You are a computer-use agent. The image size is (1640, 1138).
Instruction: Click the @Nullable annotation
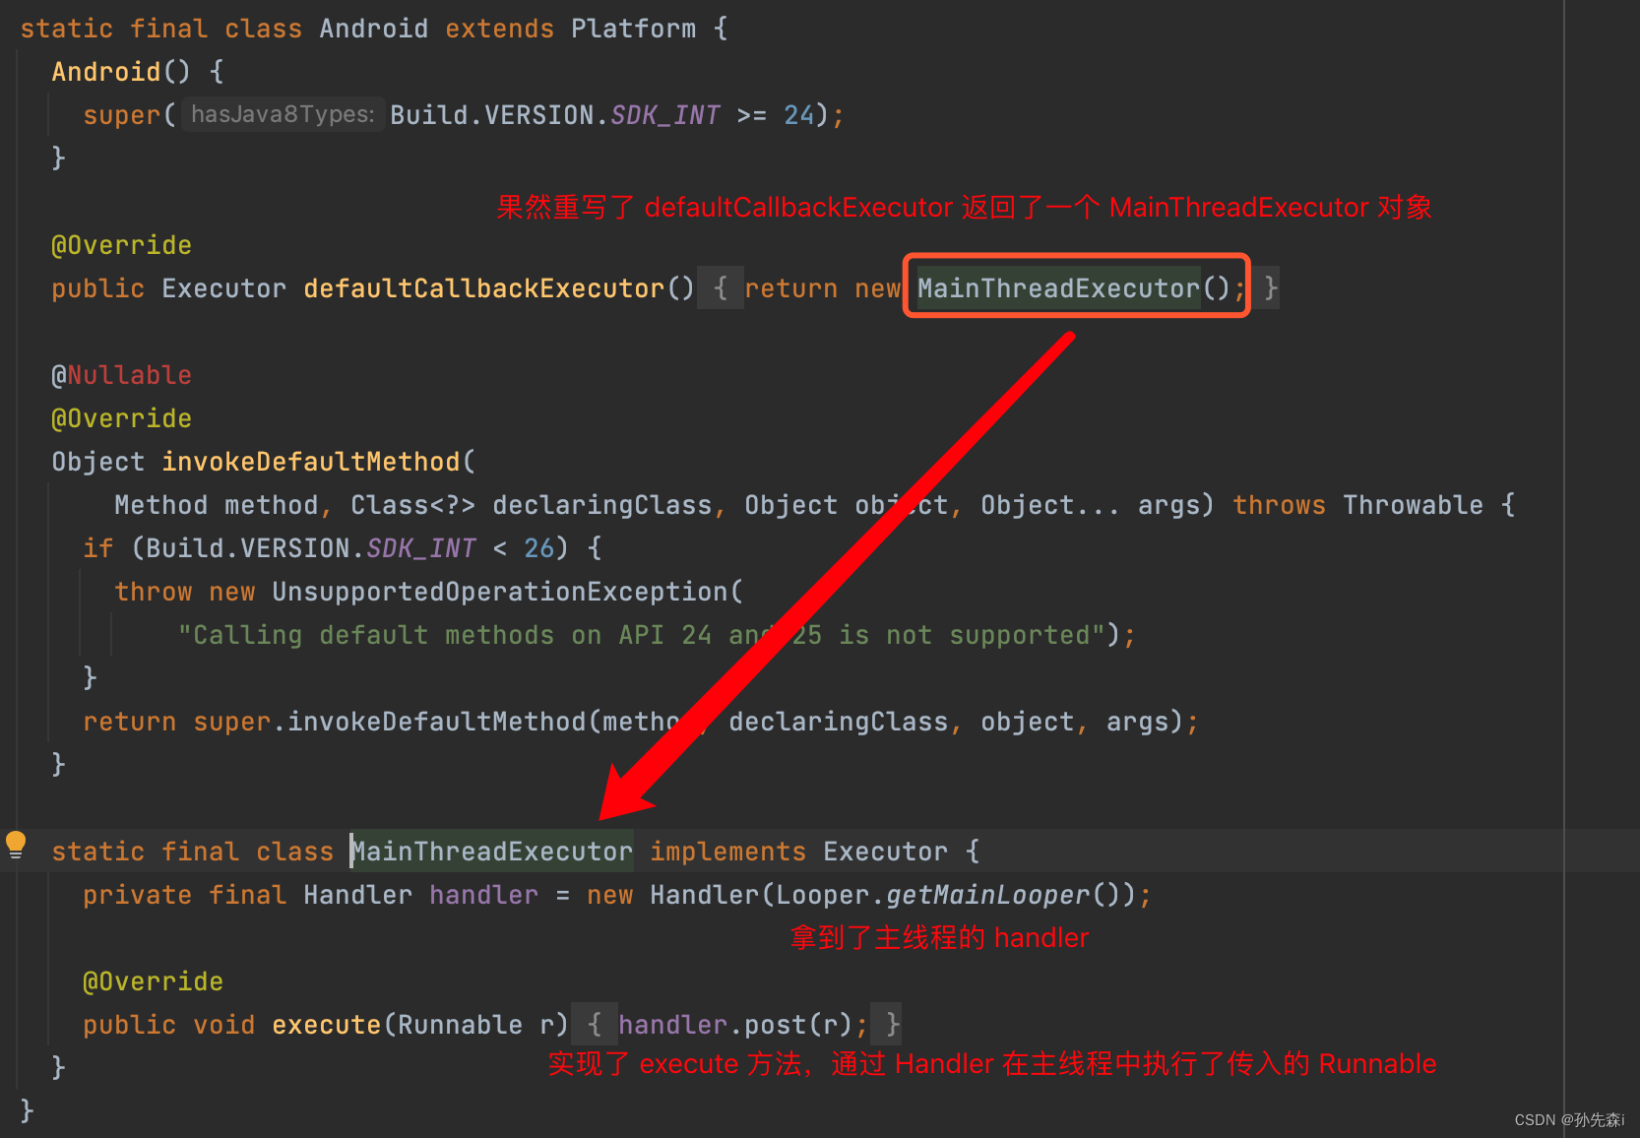[122, 375]
